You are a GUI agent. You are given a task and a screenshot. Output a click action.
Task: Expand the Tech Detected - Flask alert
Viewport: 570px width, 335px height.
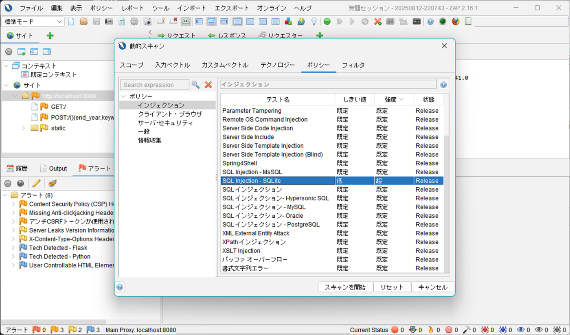tap(13, 247)
